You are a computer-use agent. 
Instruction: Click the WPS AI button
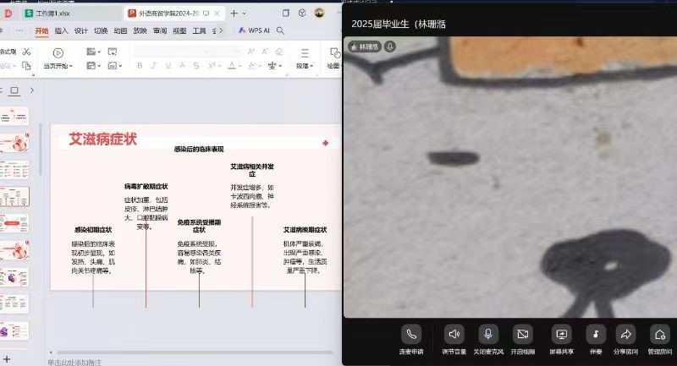coord(254,30)
